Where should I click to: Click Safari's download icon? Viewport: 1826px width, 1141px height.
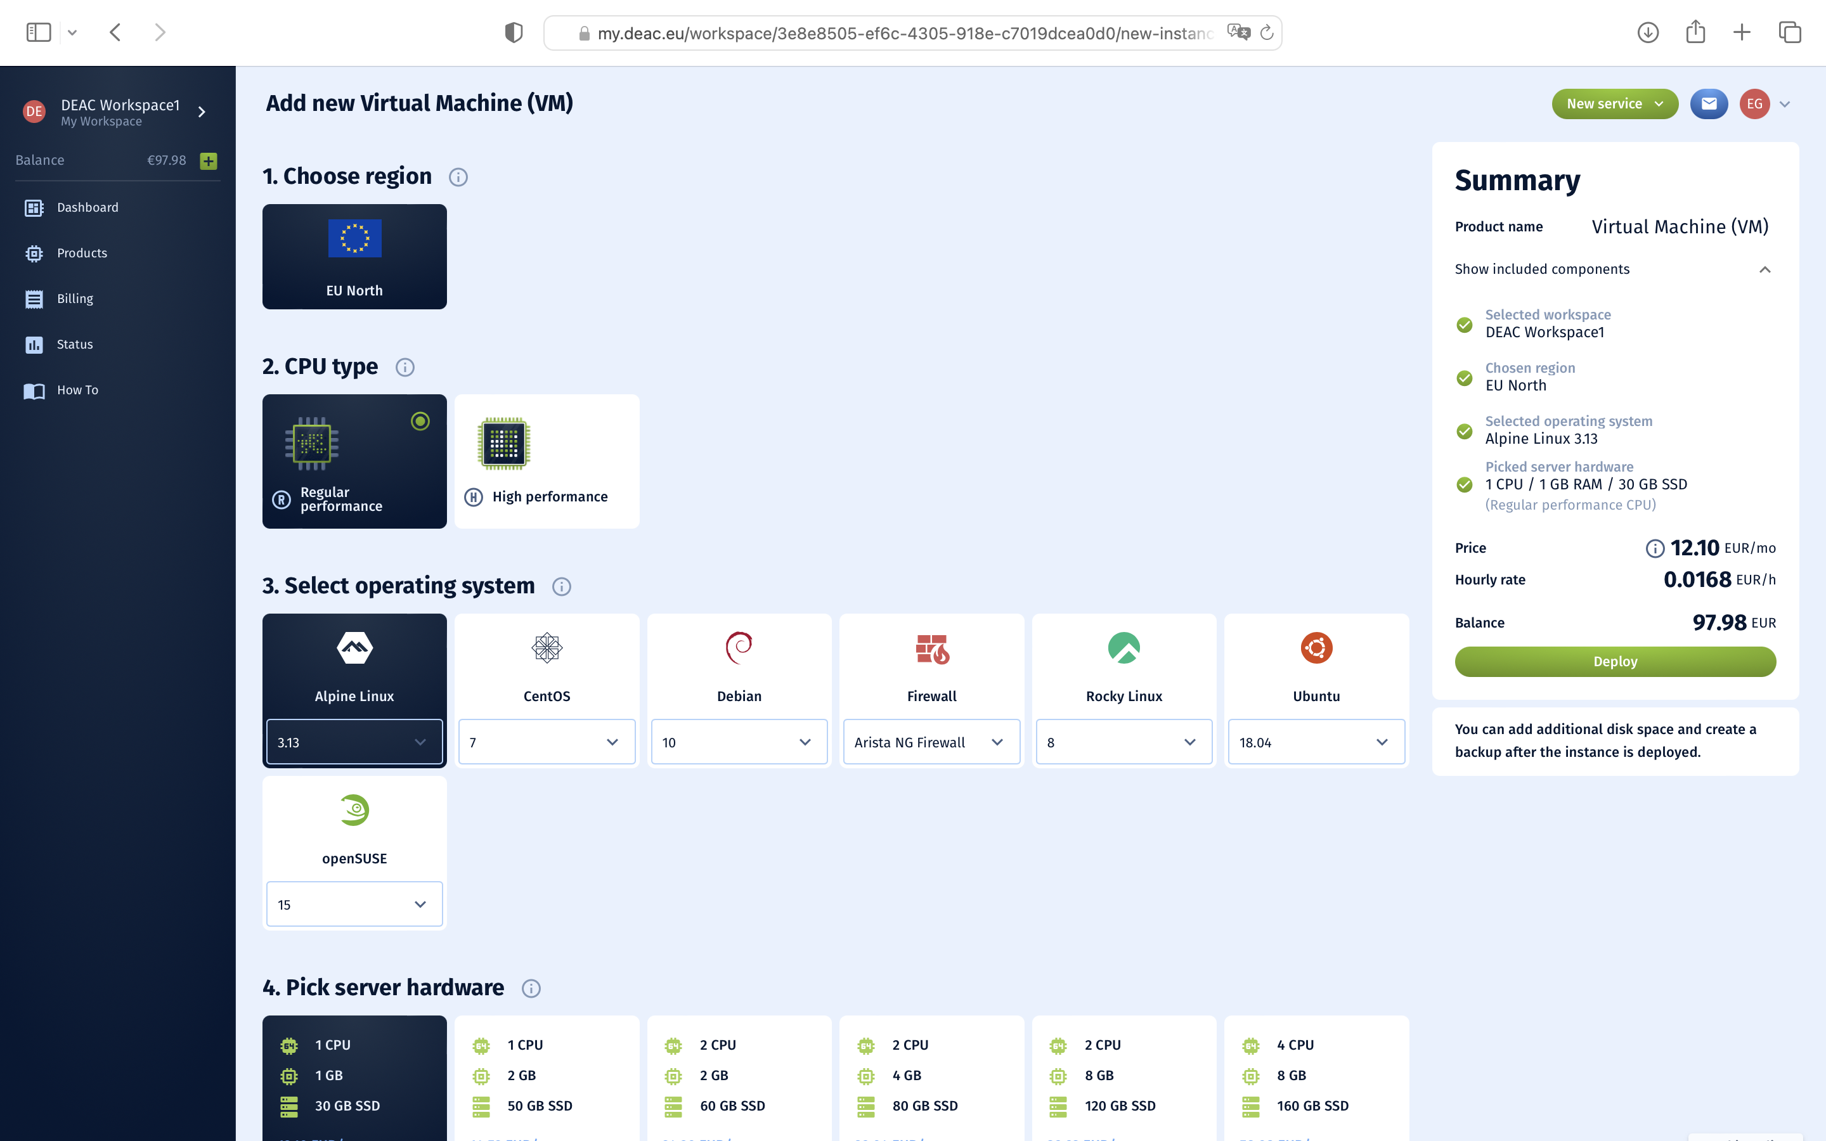coord(1647,32)
